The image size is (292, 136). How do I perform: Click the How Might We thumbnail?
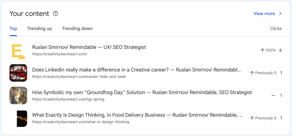coord(22,118)
